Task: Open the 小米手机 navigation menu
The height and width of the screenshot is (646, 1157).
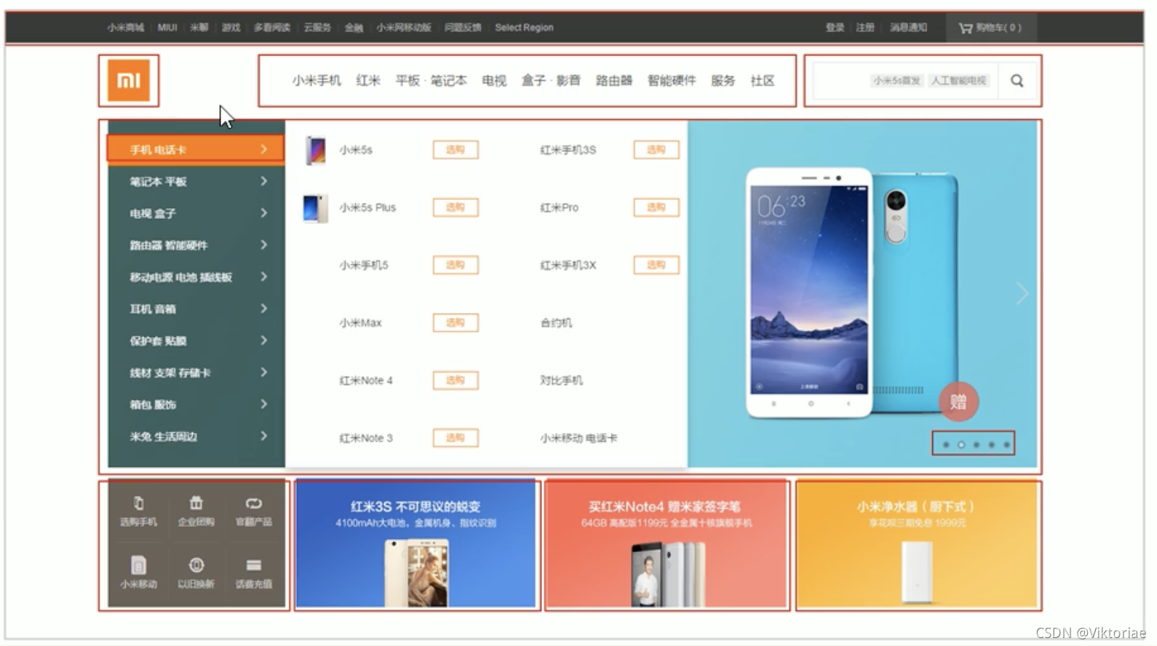Action: point(317,81)
